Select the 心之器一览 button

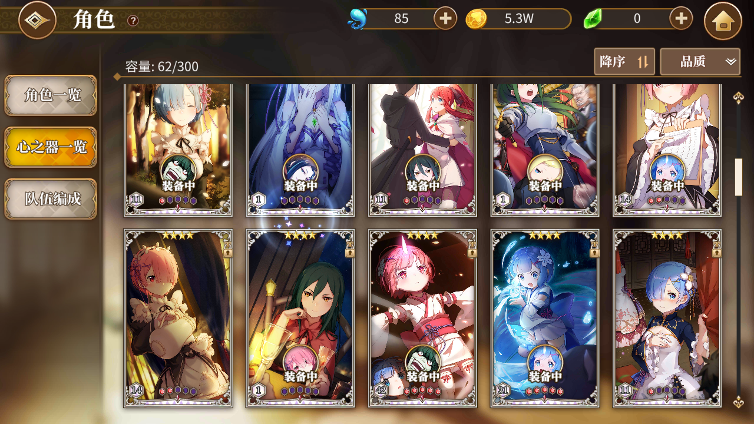tap(51, 147)
